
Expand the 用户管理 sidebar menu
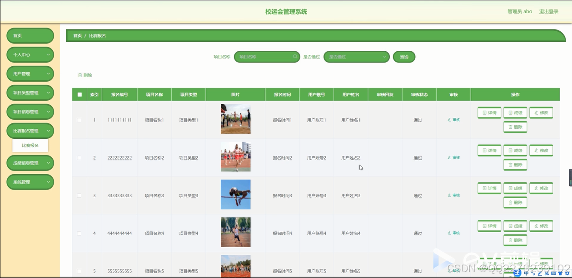pos(30,74)
